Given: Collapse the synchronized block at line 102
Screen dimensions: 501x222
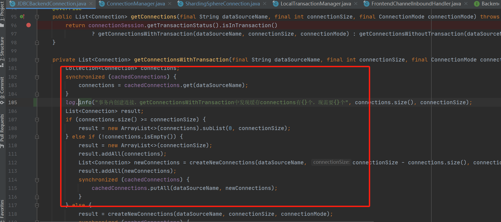Looking at the screenshot, I should (x=37, y=77).
